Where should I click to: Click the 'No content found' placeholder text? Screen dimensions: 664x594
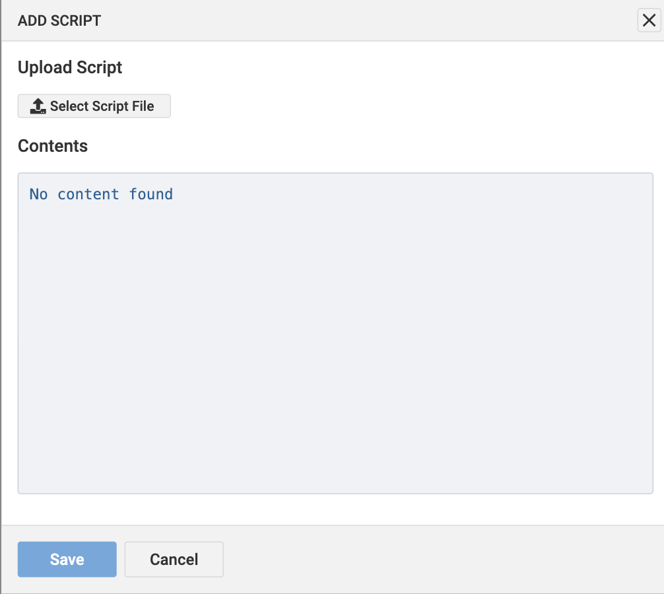pyautogui.click(x=101, y=194)
